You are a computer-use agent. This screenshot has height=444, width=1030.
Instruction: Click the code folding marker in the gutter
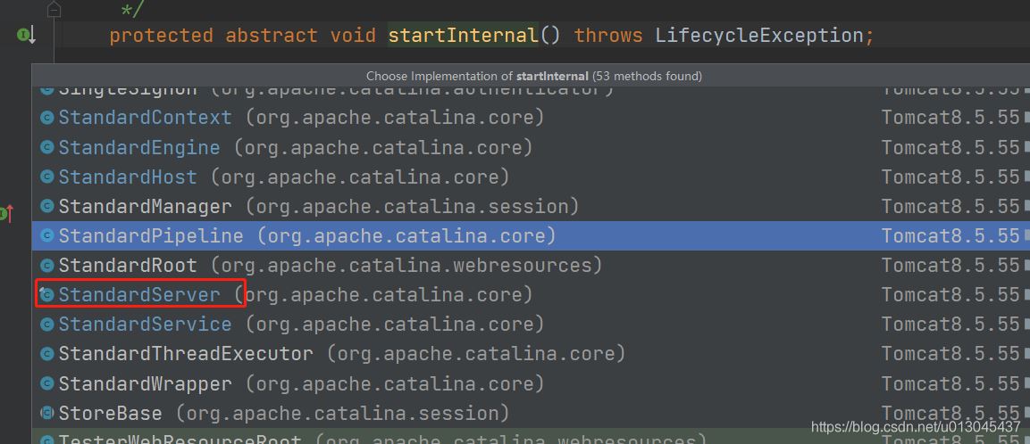point(54,10)
